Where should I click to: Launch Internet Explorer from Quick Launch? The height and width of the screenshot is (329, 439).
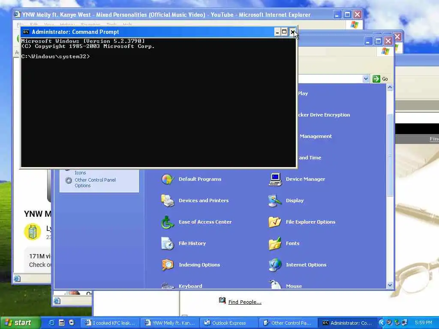click(x=51, y=323)
